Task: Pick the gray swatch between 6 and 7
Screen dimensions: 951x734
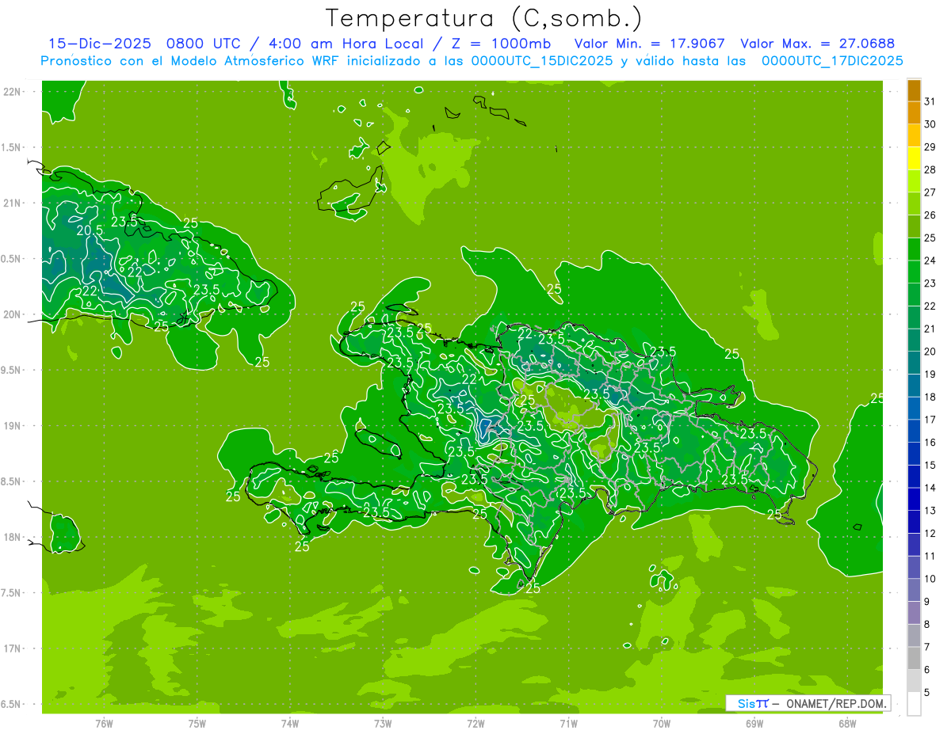Action: point(914,659)
